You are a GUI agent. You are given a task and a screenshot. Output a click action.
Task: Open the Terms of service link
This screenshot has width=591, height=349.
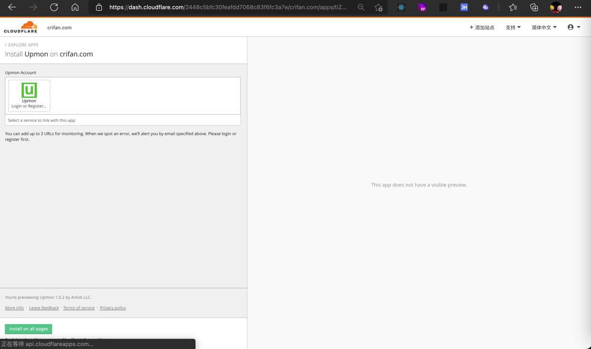(x=79, y=308)
